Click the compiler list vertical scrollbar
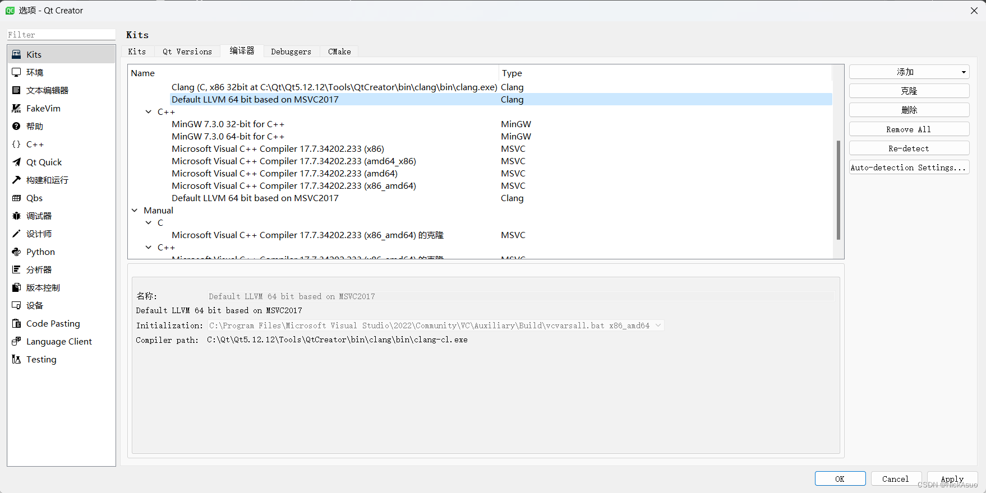 click(x=838, y=189)
